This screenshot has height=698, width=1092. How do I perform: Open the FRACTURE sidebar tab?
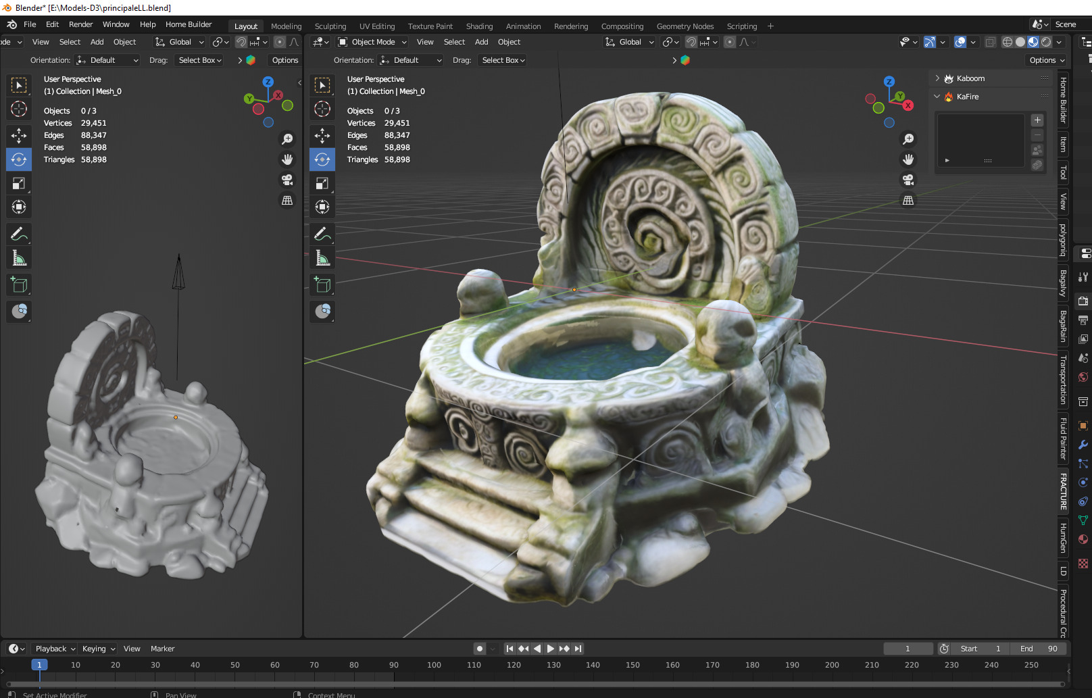[x=1063, y=491]
